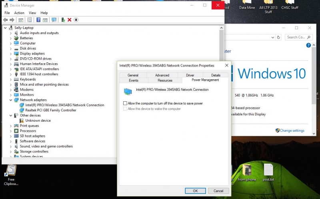Switch to the Details tab
The width and height of the screenshot is (320, 199).
click(216, 75)
